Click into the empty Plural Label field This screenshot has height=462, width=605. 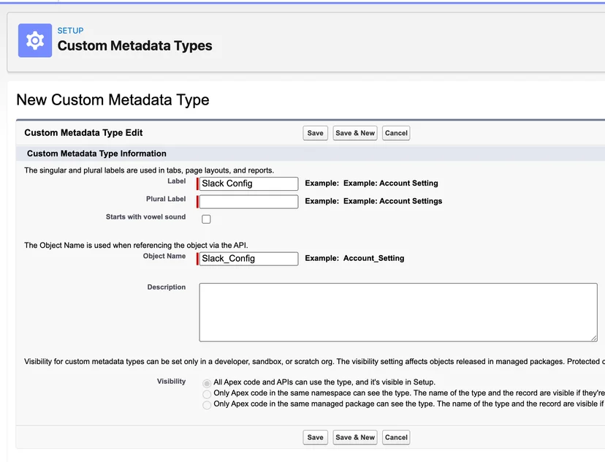click(248, 202)
